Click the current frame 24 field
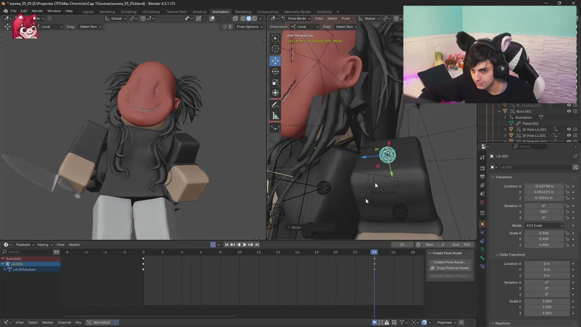581x327 pixels. [402, 245]
